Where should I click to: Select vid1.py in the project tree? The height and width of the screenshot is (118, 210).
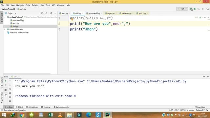15,26
